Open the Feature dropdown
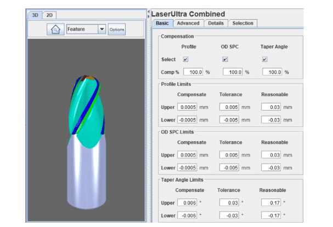The width and height of the screenshot is (333, 227). point(101,29)
